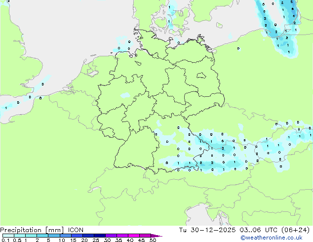Choose the 25–30 mm navy legend swatch
The width and height of the screenshot is (313, 242).
tap(100, 236)
